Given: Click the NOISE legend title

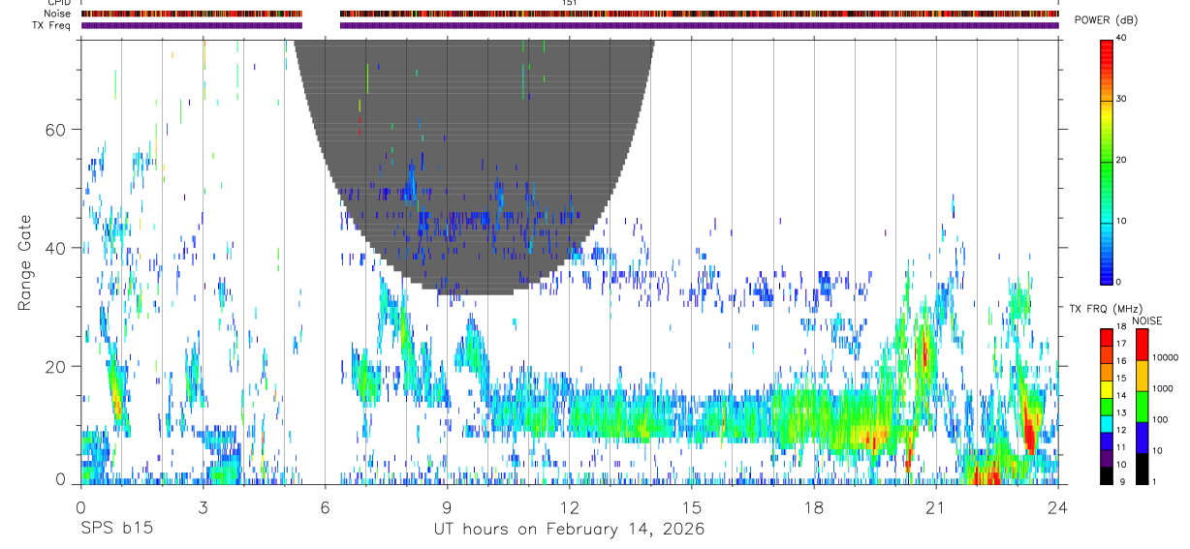Looking at the screenshot, I should (1146, 320).
